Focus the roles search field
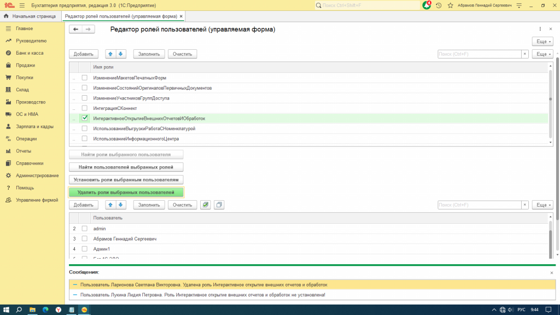The height and width of the screenshot is (315, 560). coord(480,54)
